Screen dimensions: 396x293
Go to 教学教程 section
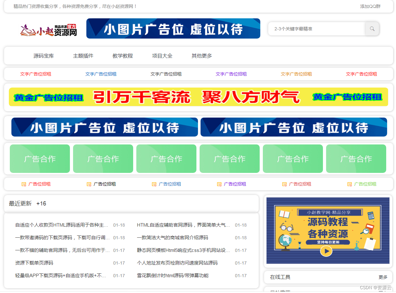click(123, 56)
